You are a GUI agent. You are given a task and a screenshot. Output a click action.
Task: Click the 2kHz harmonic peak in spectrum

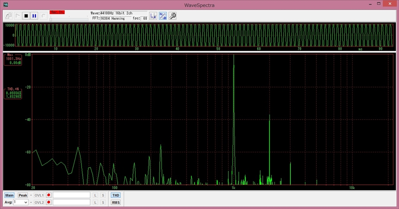(270, 149)
